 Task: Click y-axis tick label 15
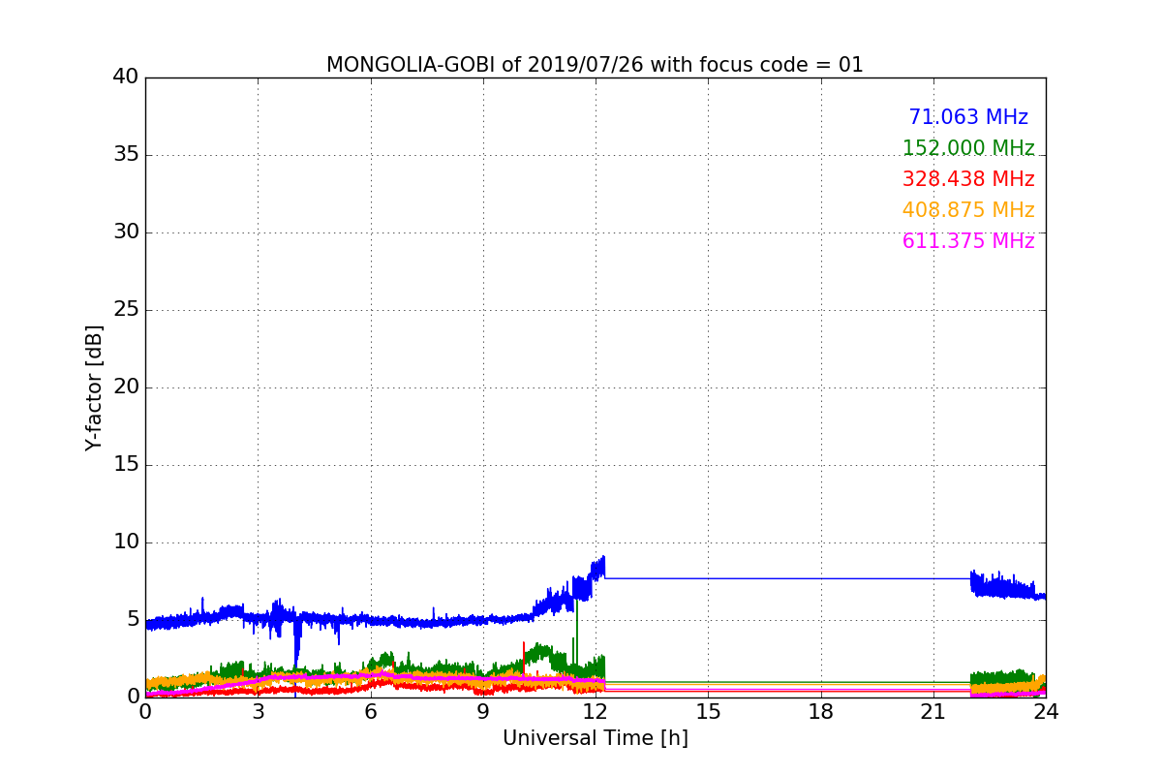tap(126, 464)
